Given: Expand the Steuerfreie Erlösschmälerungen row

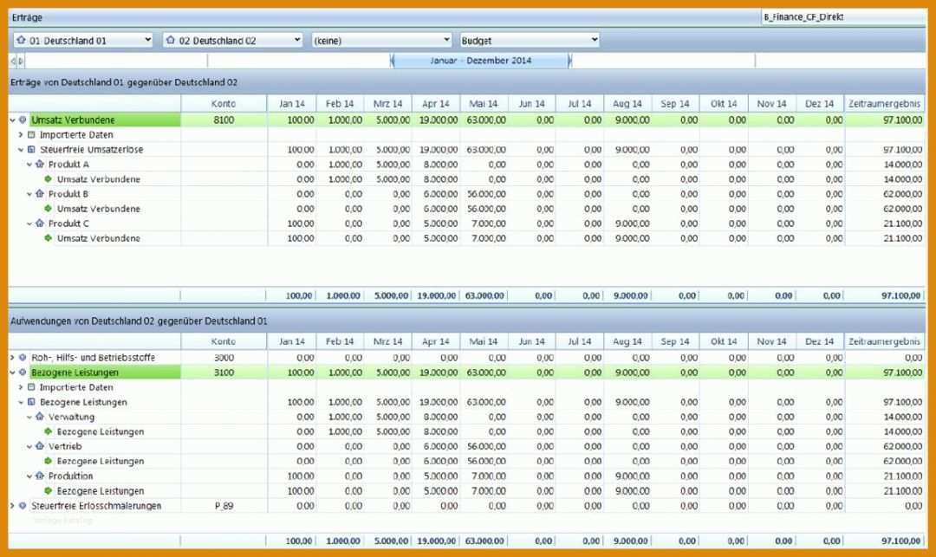Looking at the screenshot, I should [12, 506].
